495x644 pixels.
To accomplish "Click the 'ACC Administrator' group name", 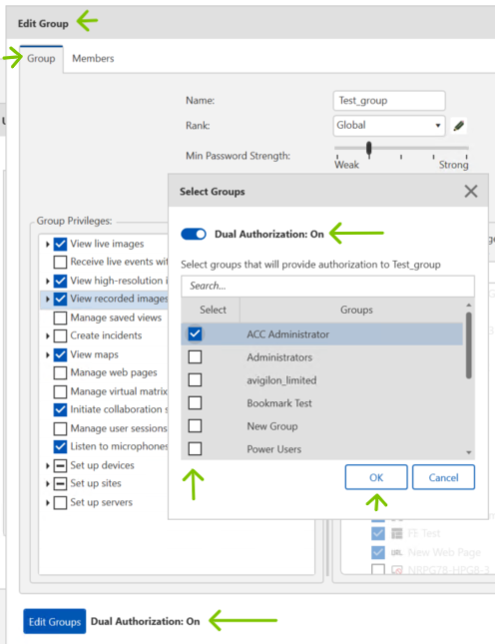I will pyautogui.click(x=287, y=334).
